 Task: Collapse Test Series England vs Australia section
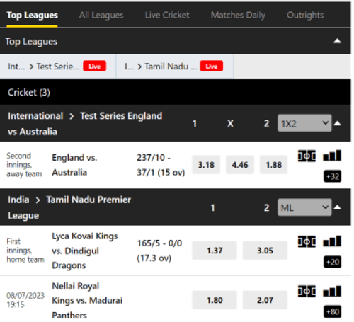(x=338, y=123)
